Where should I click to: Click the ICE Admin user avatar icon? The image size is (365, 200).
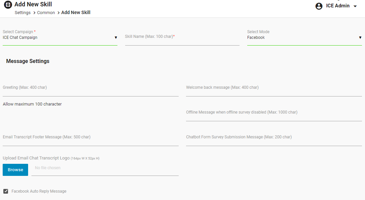coord(319,6)
